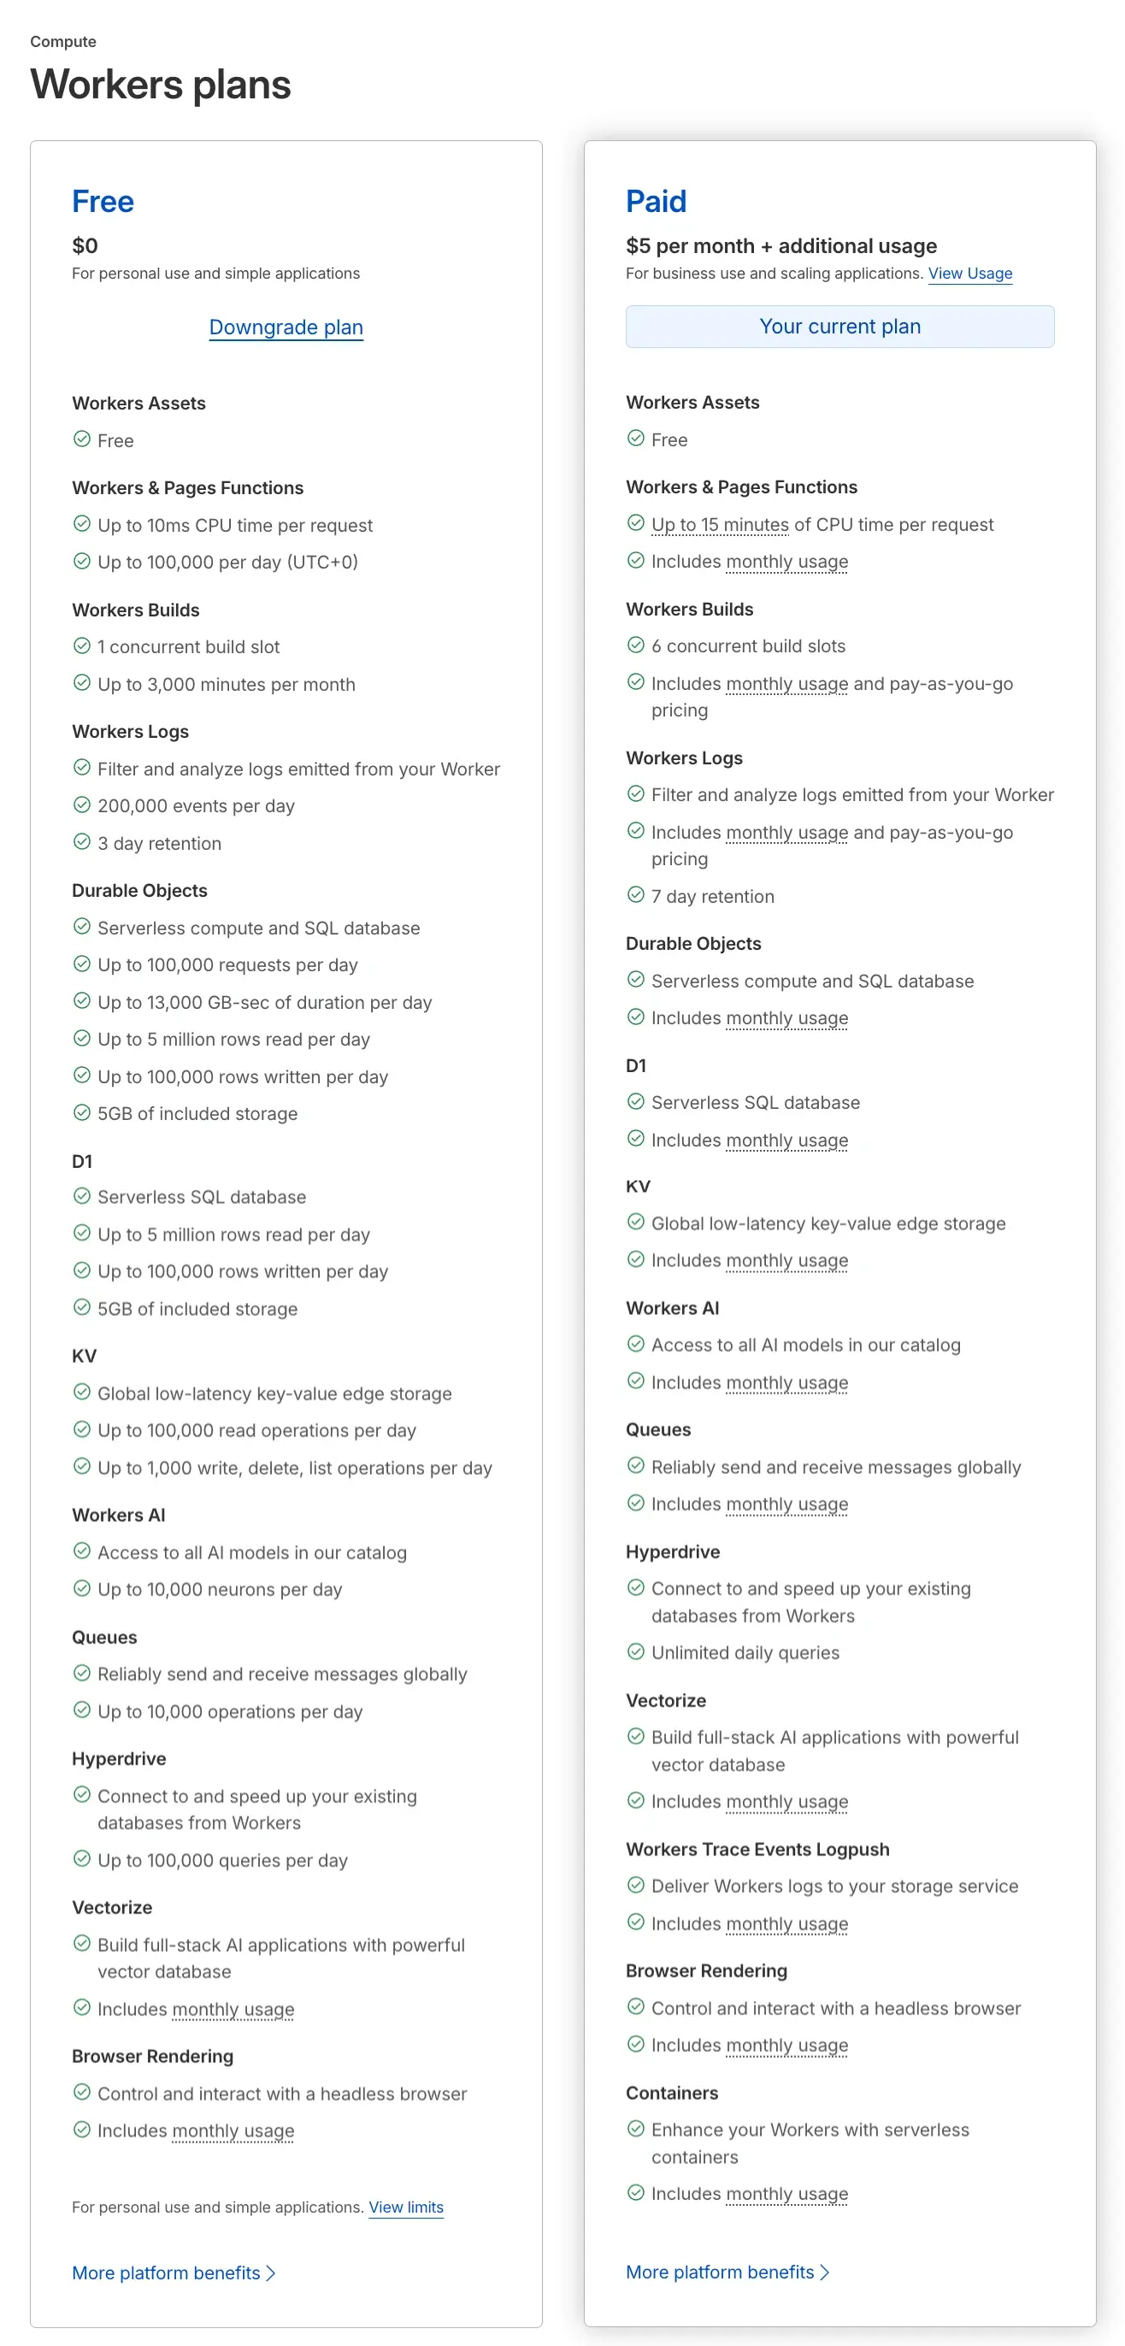
Task: Click 'monthly usage' under Paid Workers Builds
Action: [x=787, y=683]
